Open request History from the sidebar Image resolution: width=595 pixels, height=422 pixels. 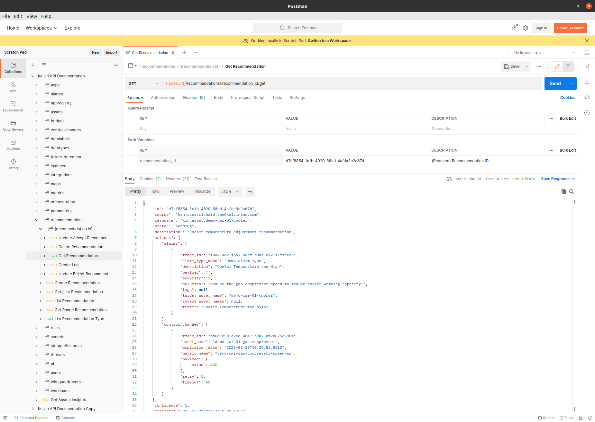13,164
